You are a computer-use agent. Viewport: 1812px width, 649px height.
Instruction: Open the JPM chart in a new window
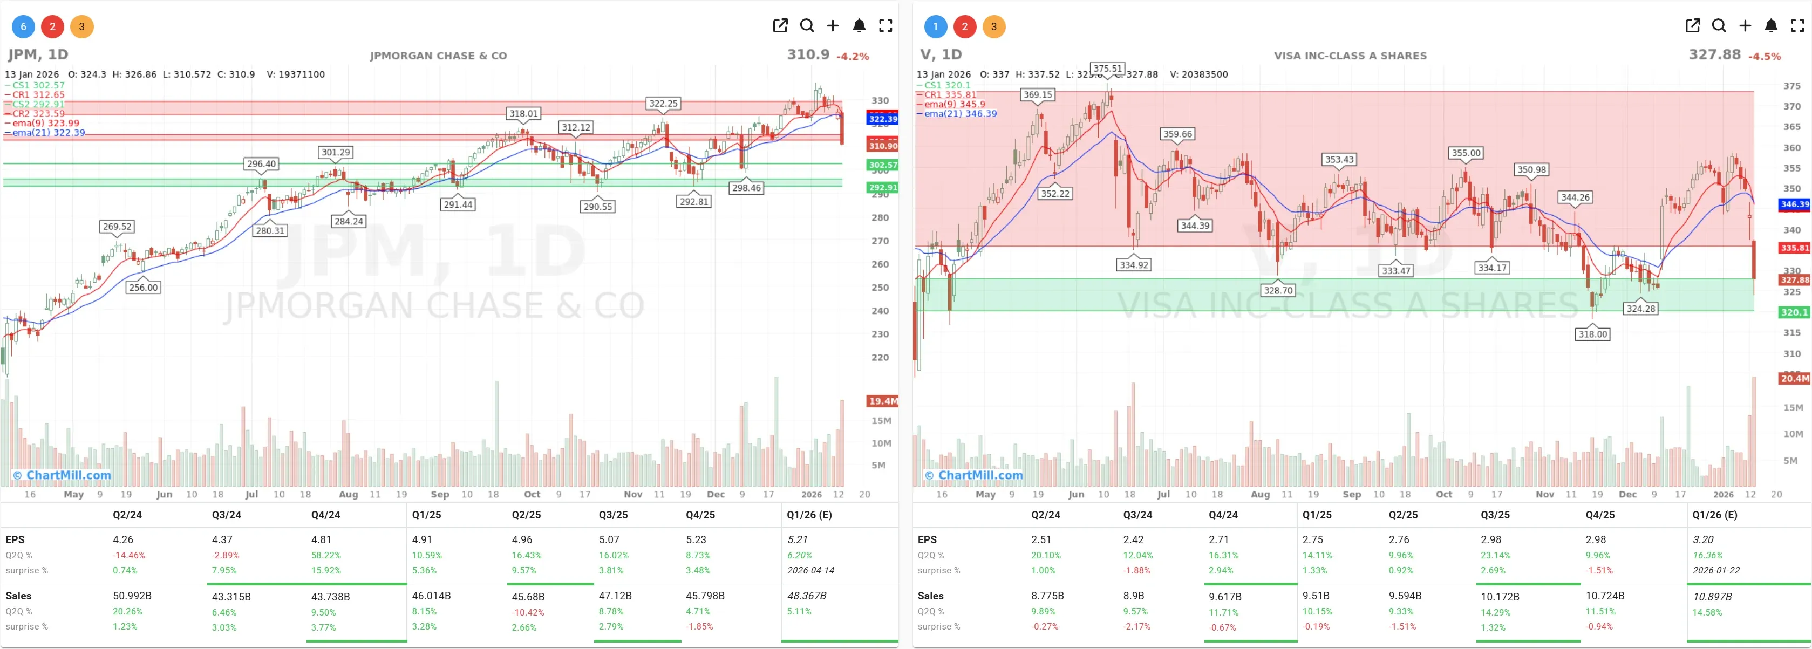point(780,25)
